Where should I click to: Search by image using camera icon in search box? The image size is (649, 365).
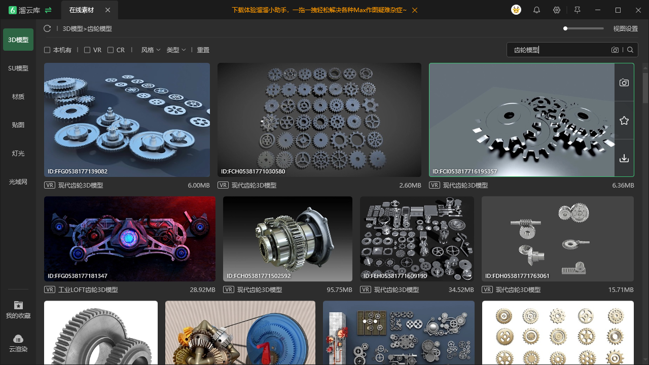pyautogui.click(x=615, y=50)
